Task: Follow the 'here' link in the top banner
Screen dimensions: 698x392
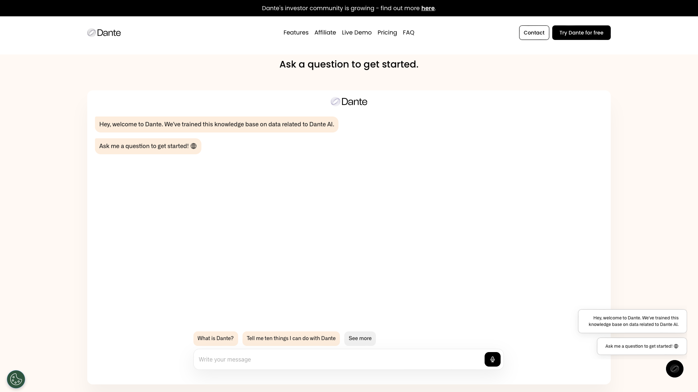Action: [428, 8]
